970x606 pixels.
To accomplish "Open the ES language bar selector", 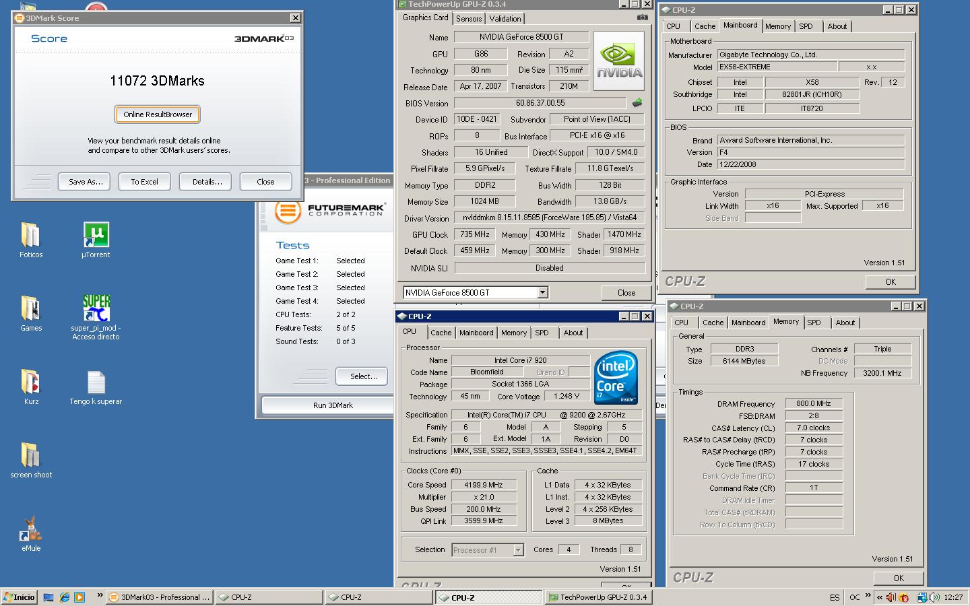I will (835, 597).
